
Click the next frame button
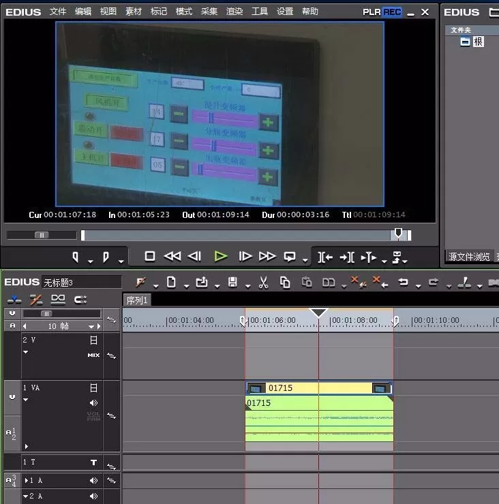click(245, 257)
